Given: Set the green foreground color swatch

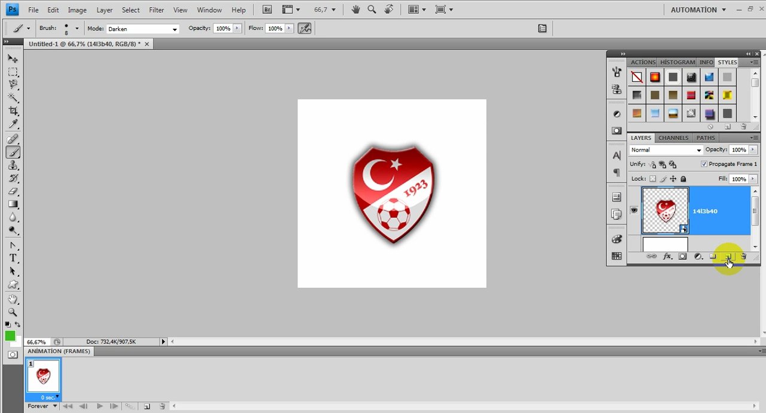Looking at the screenshot, I should 10,336.
